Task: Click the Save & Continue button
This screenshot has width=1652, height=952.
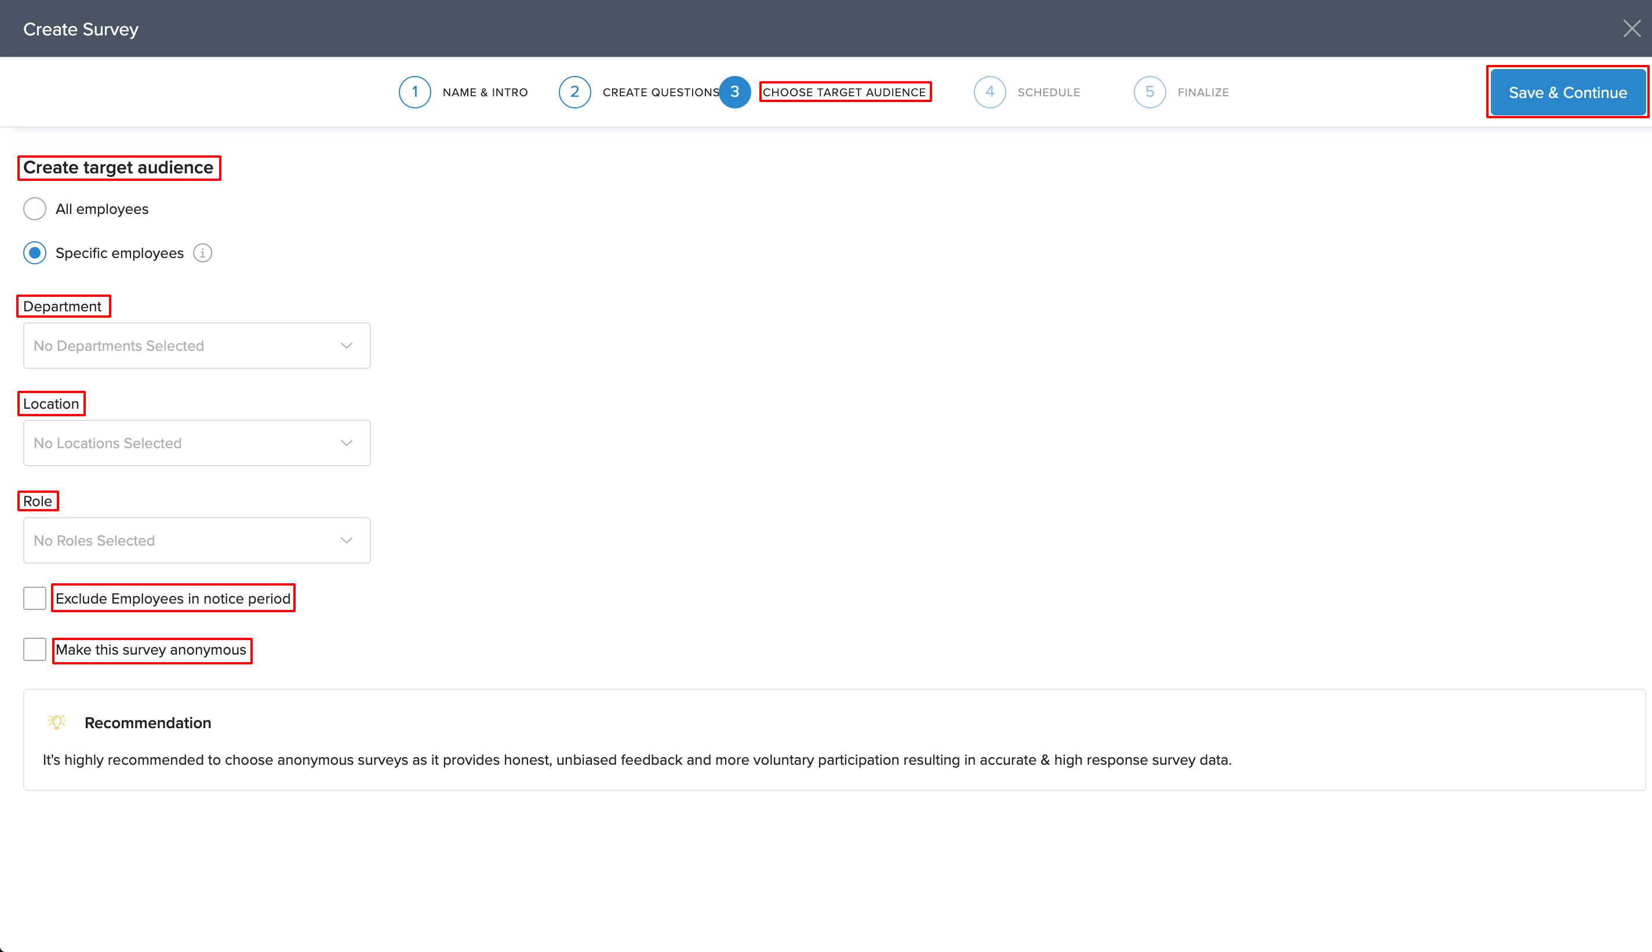Action: 1567,92
